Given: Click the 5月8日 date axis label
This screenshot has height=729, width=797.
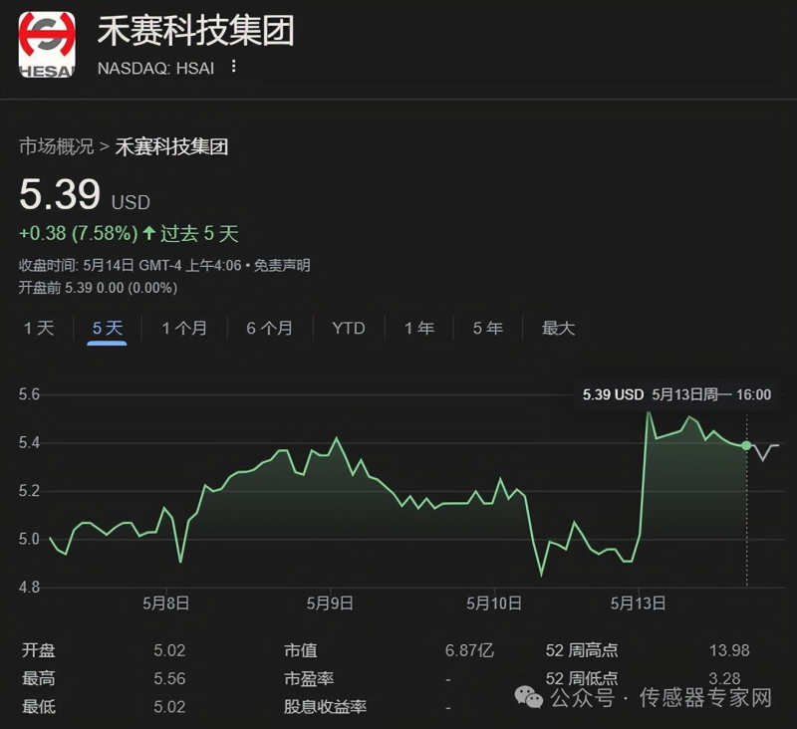Looking at the screenshot, I should [x=166, y=603].
